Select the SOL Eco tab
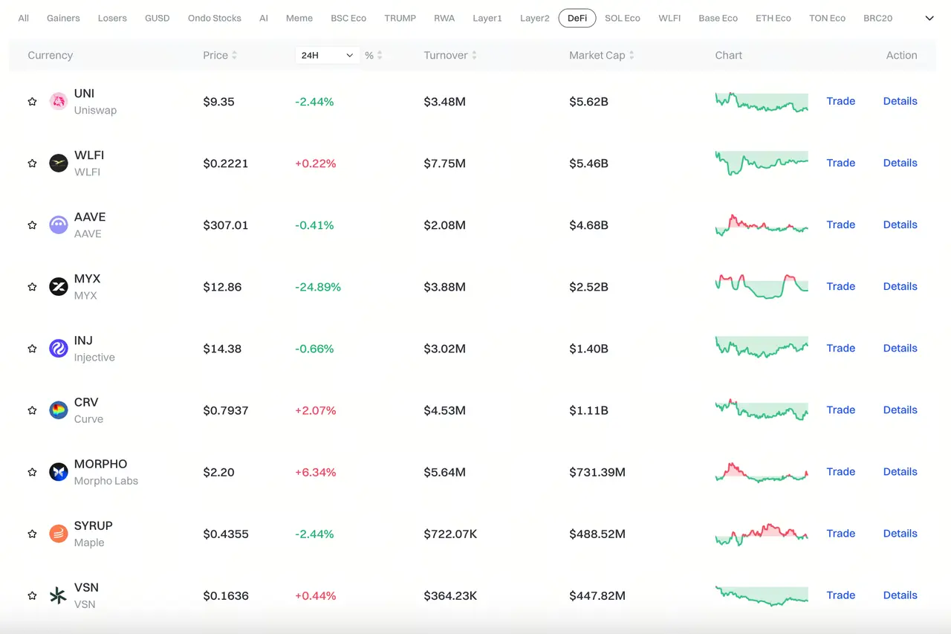Screen dimensions: 951x634 [x=623, y=18]
